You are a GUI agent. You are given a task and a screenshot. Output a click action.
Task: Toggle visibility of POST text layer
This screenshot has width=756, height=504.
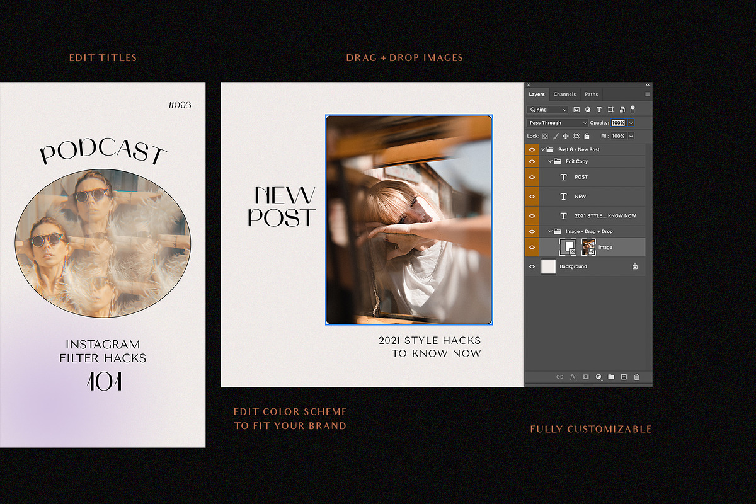click(532, 177)
